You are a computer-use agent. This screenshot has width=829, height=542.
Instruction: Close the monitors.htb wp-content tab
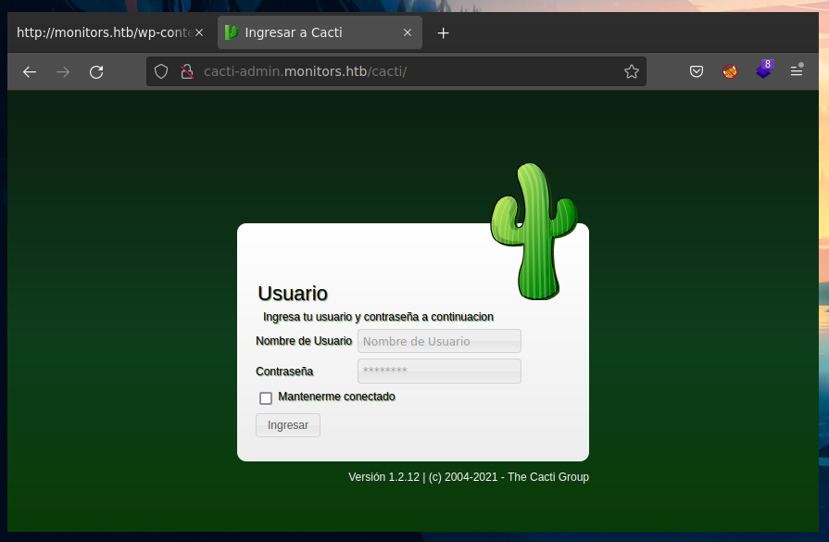click(x=198, y=32)
